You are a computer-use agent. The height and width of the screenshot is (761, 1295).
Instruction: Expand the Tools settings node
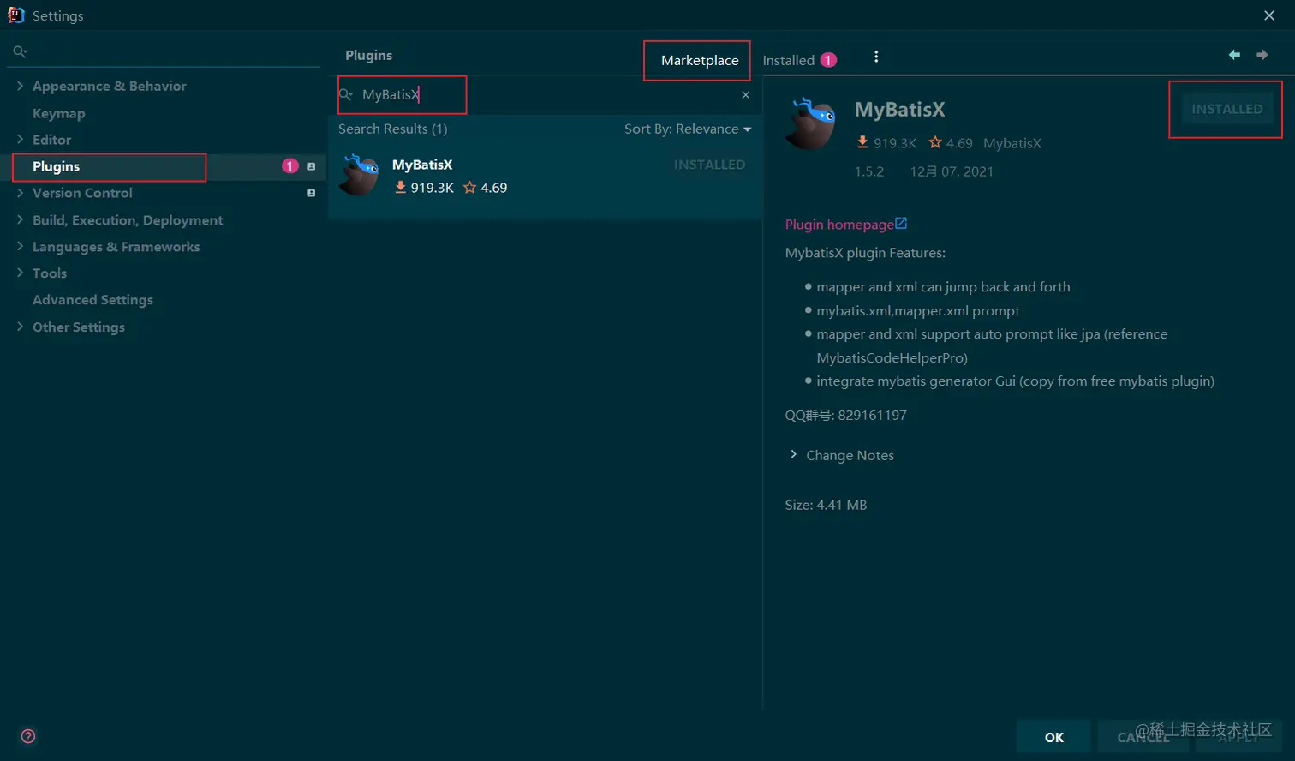coord(20,273)
